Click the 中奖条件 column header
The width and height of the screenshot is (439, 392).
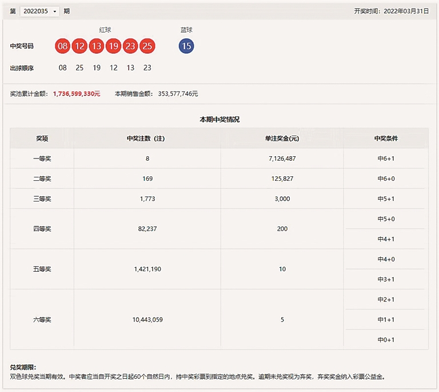tap(386, 138)
